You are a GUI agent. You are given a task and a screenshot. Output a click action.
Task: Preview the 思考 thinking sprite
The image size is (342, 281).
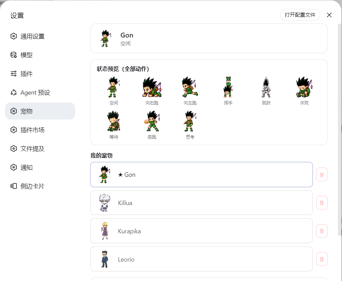point(190,121)
